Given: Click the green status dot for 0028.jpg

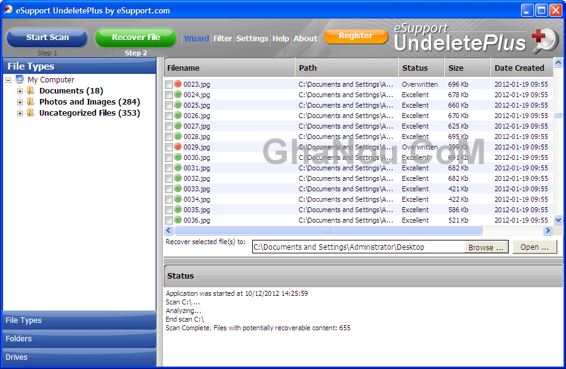Looking at the screenshot, I should click(178, 137).
